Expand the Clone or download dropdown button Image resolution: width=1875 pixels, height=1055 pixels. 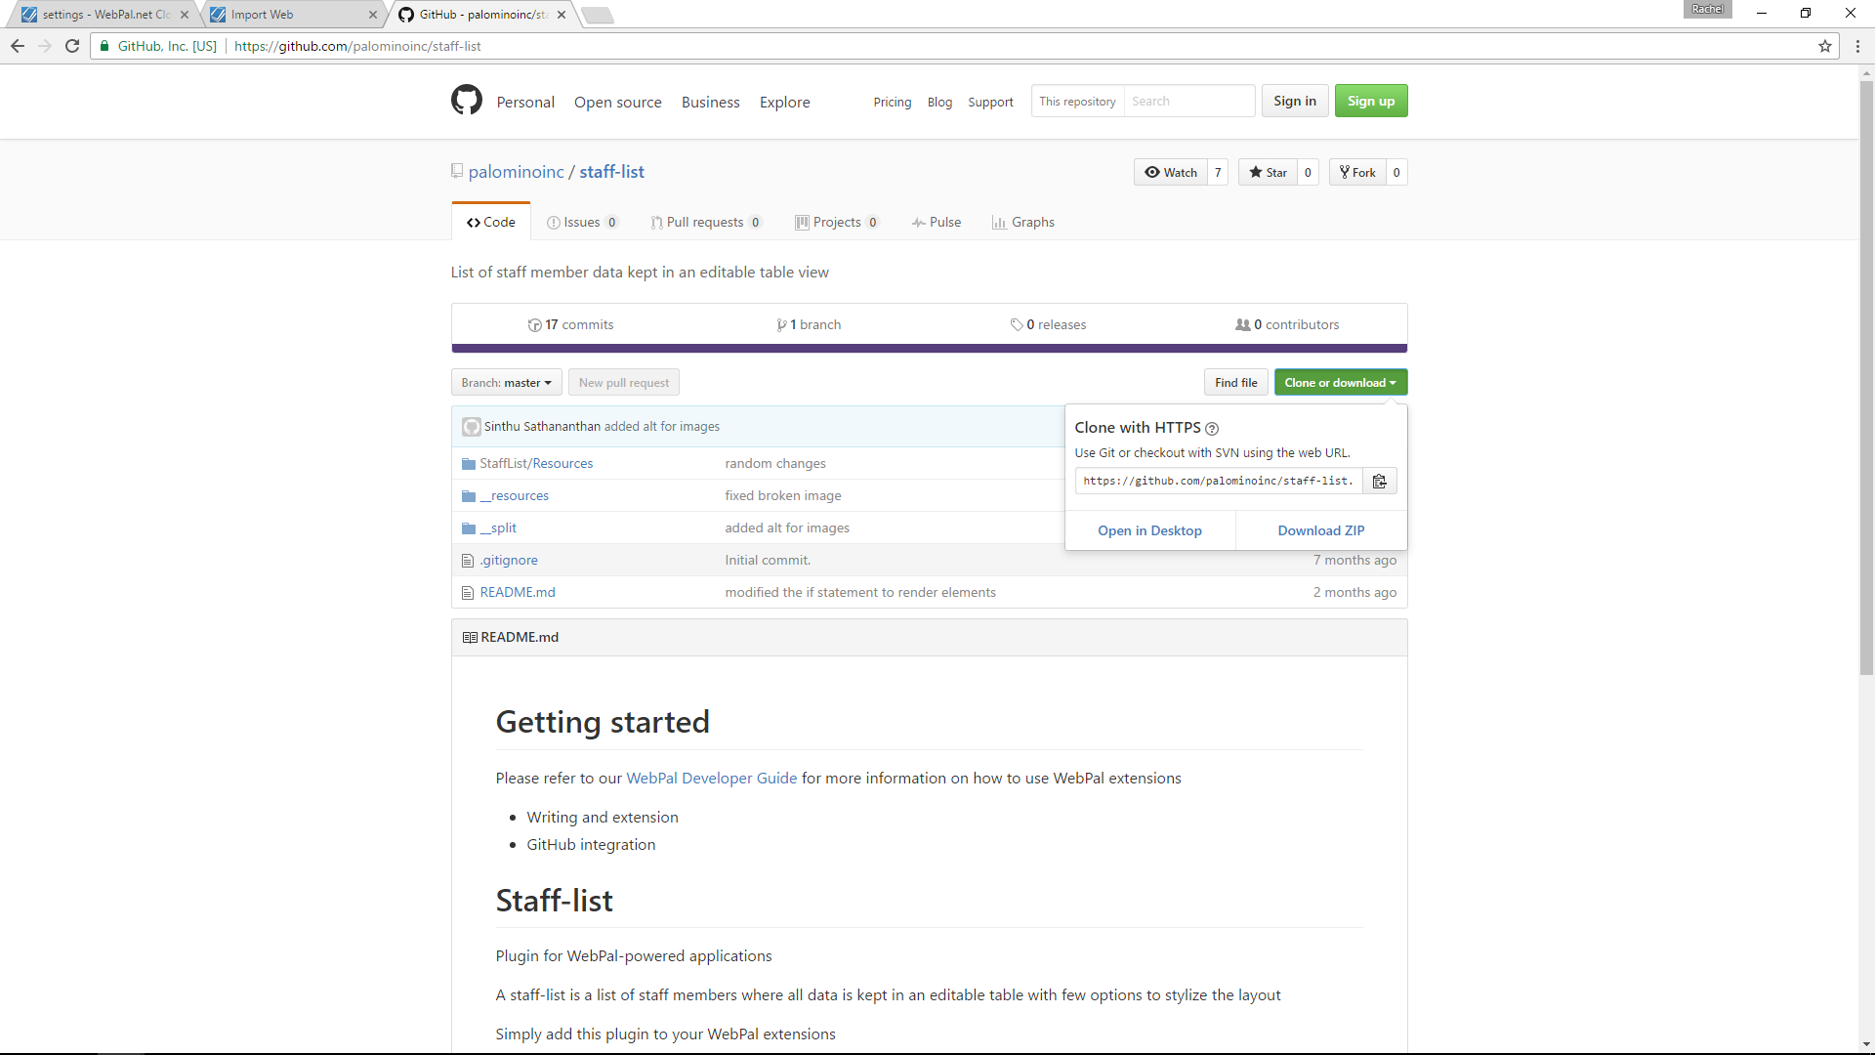(x=1339, y=383)
